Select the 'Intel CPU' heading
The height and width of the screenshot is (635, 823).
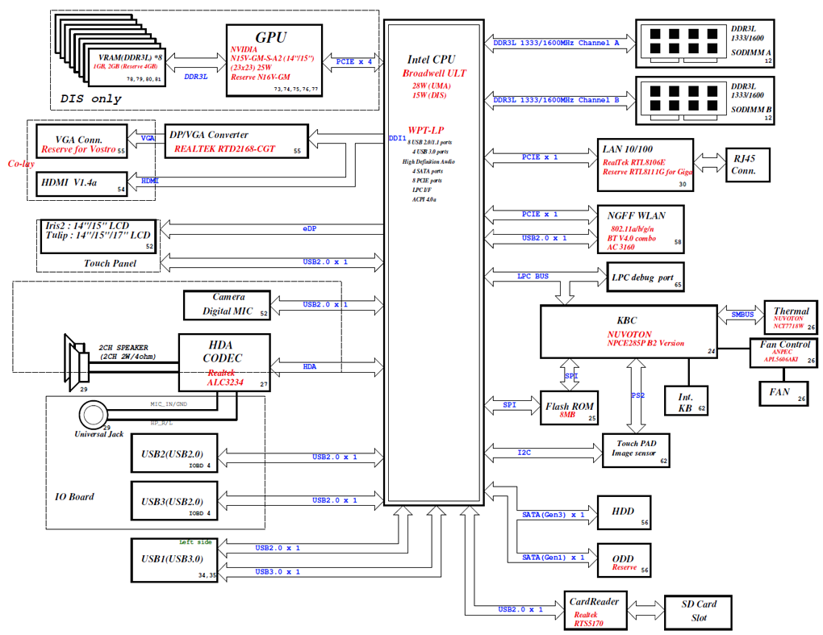(x=431, y=59)
